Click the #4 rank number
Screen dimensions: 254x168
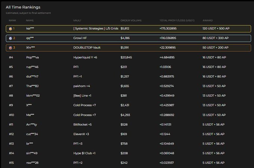11,57
